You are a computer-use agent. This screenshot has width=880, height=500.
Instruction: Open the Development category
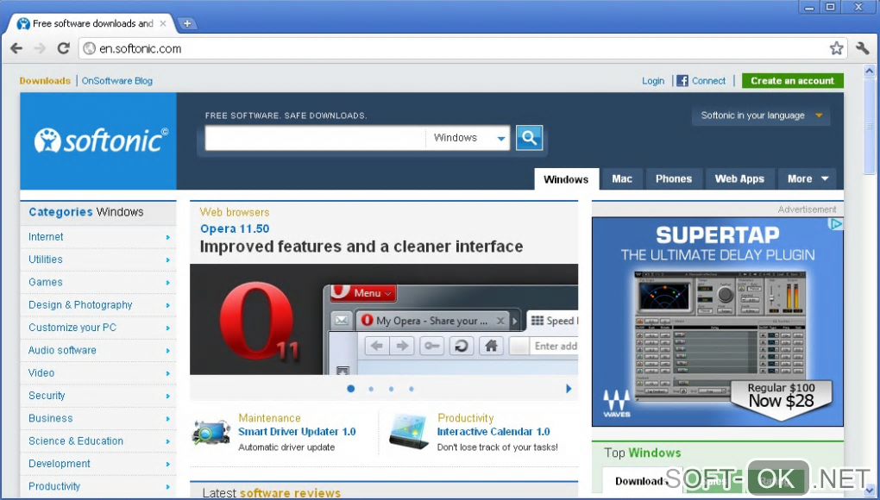(x=60, y=464)
